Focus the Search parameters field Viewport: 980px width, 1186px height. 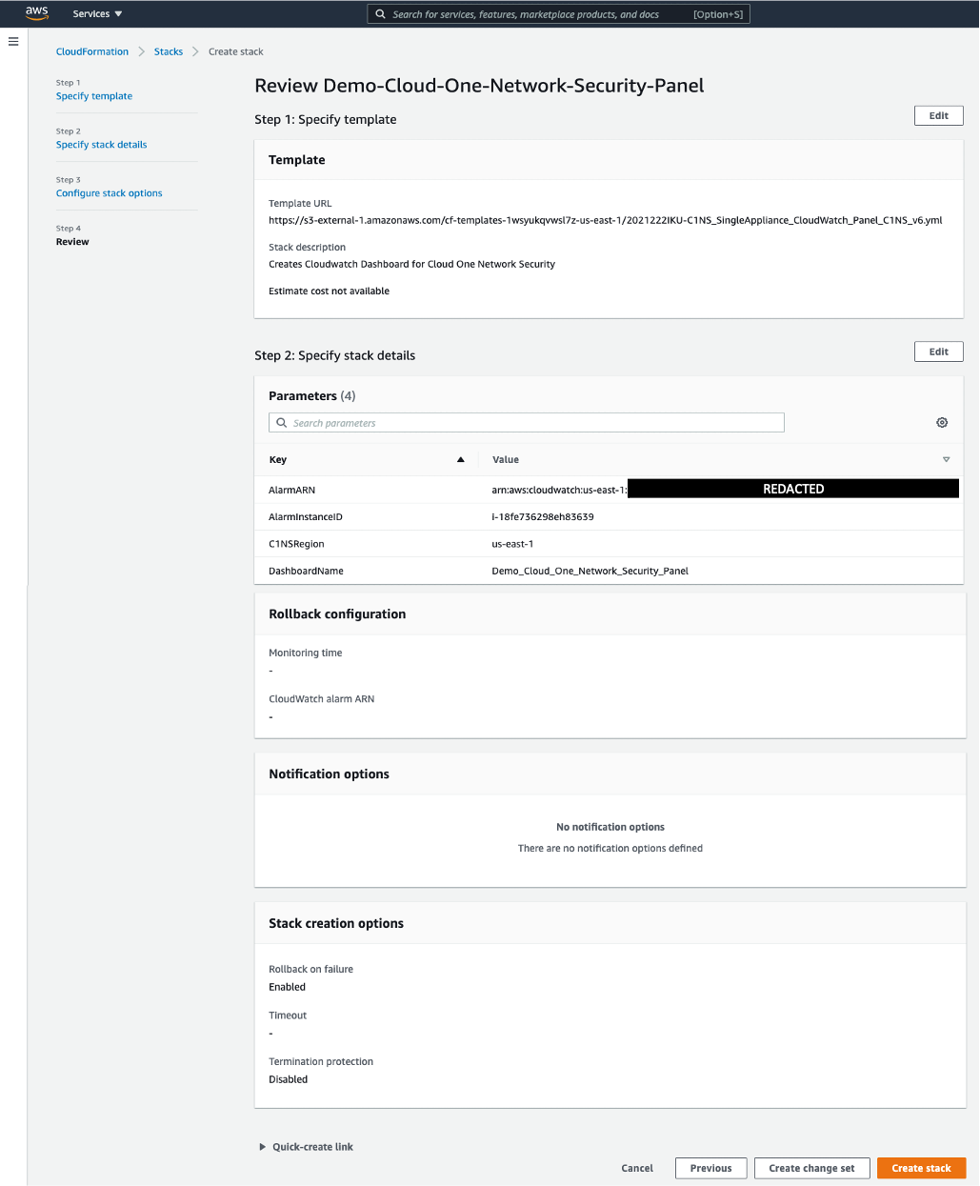tap(527, 423)
